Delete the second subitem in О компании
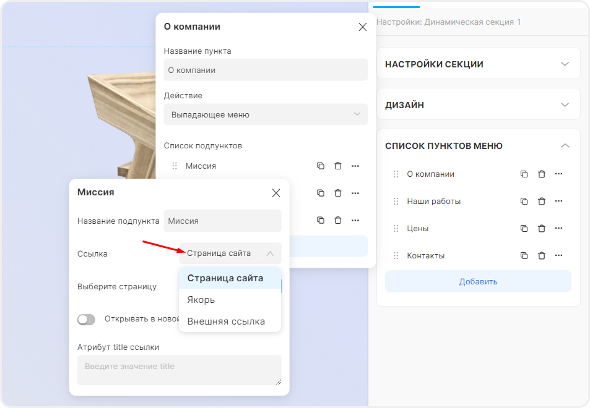The height and width of the screenshot is (408, 590). pos(338,193)
